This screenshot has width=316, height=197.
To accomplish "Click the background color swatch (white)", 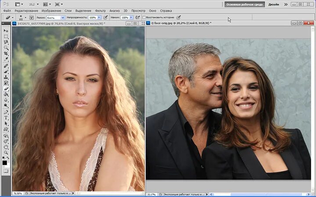I will tap(7, 166).
